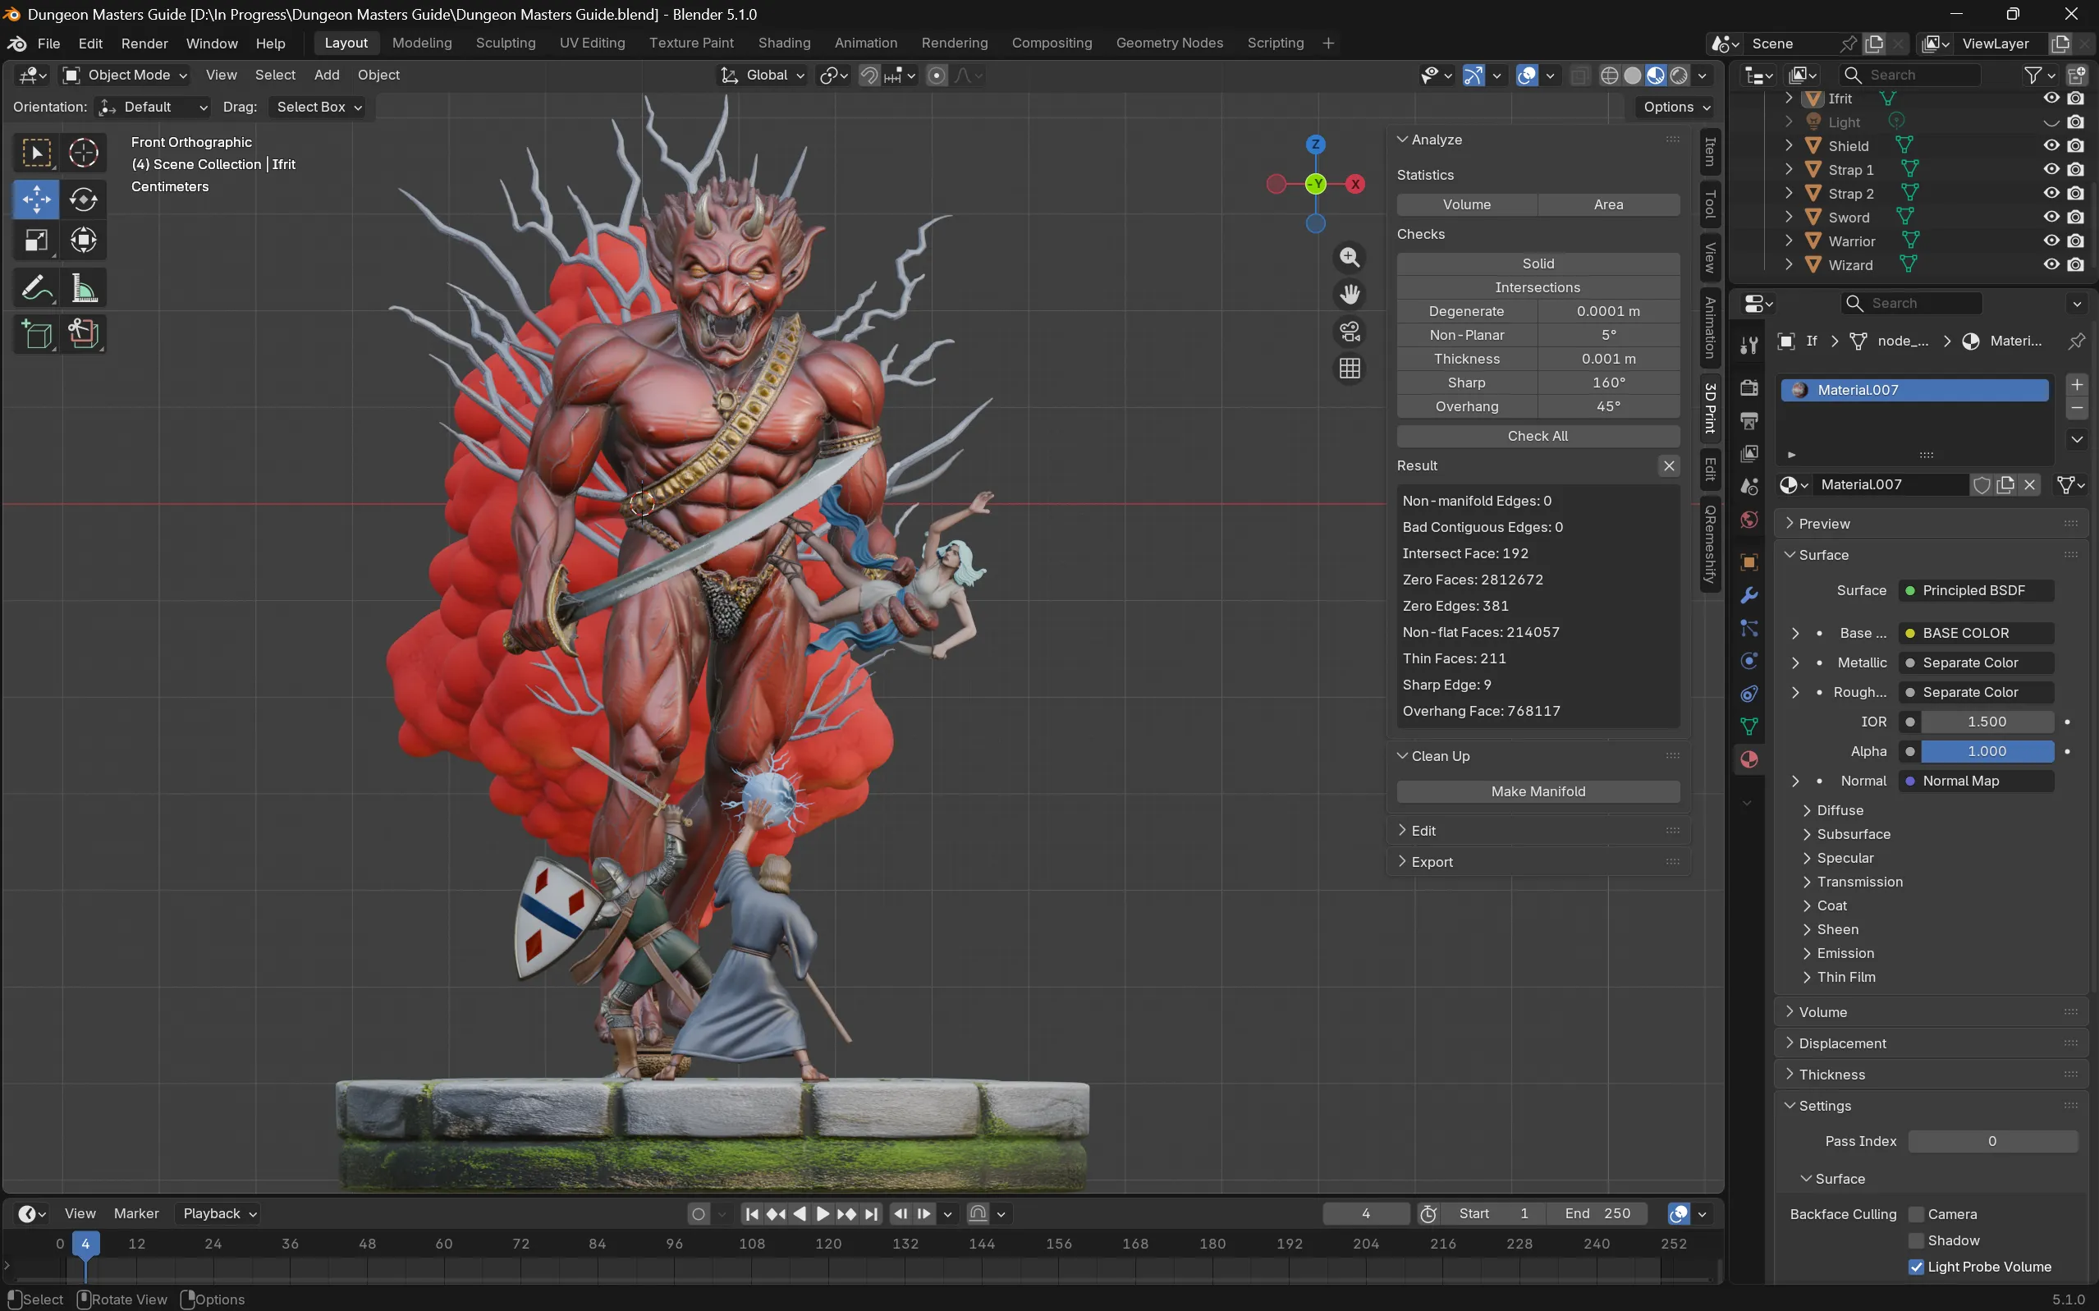Viewport: 2099px width, 1311px height.
Task: Adjust the Alpha value slider
Action: point(1987,752)
